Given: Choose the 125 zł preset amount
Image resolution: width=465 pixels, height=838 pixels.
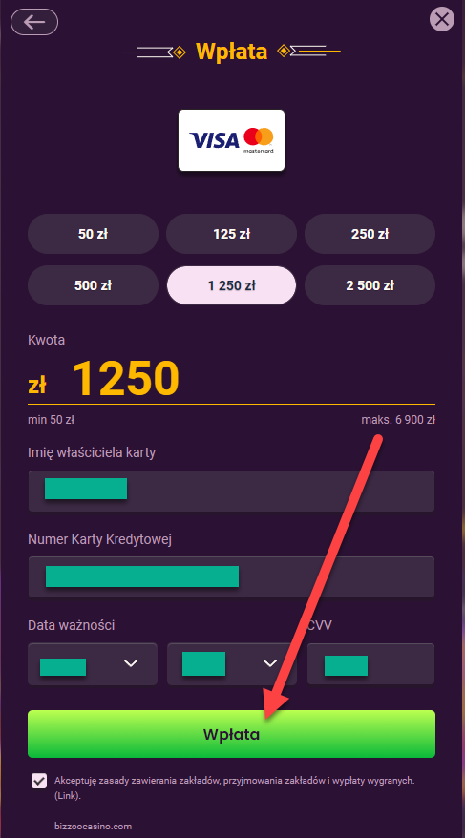Looking at the screenshot, I should point(231,234).
